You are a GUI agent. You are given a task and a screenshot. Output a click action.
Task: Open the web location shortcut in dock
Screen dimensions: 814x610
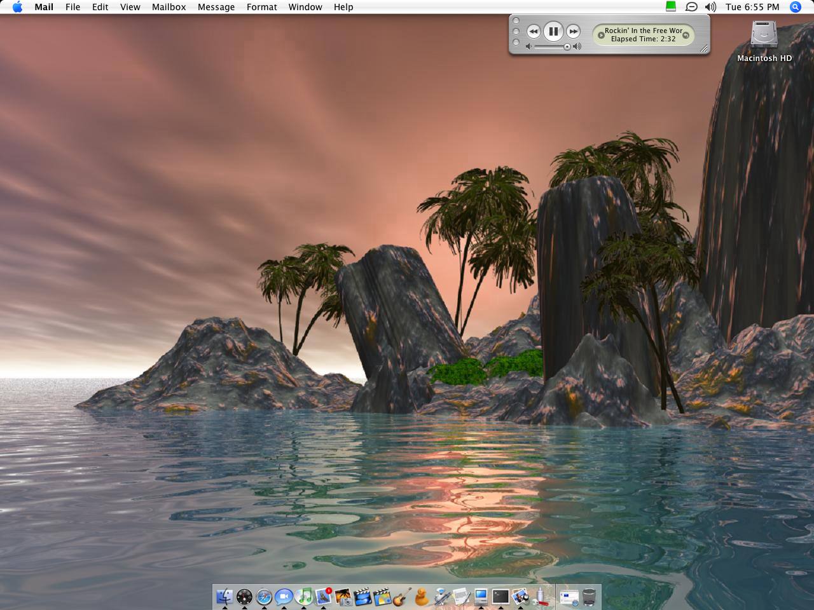[x=569, y=597]
